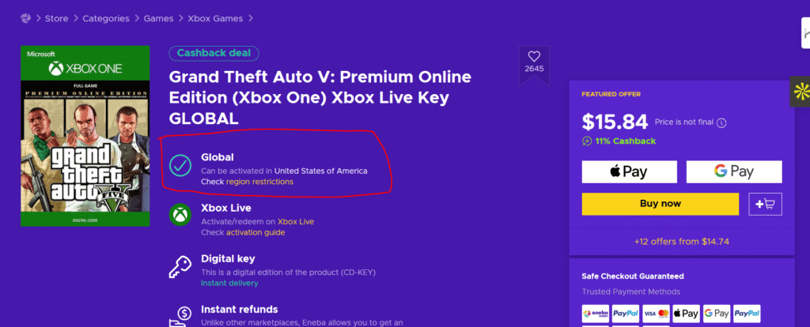Open the activation guide link
Image resolution: width=810 pixels, height=327 pixels.
pyautogui.click(x=255, y=232)
